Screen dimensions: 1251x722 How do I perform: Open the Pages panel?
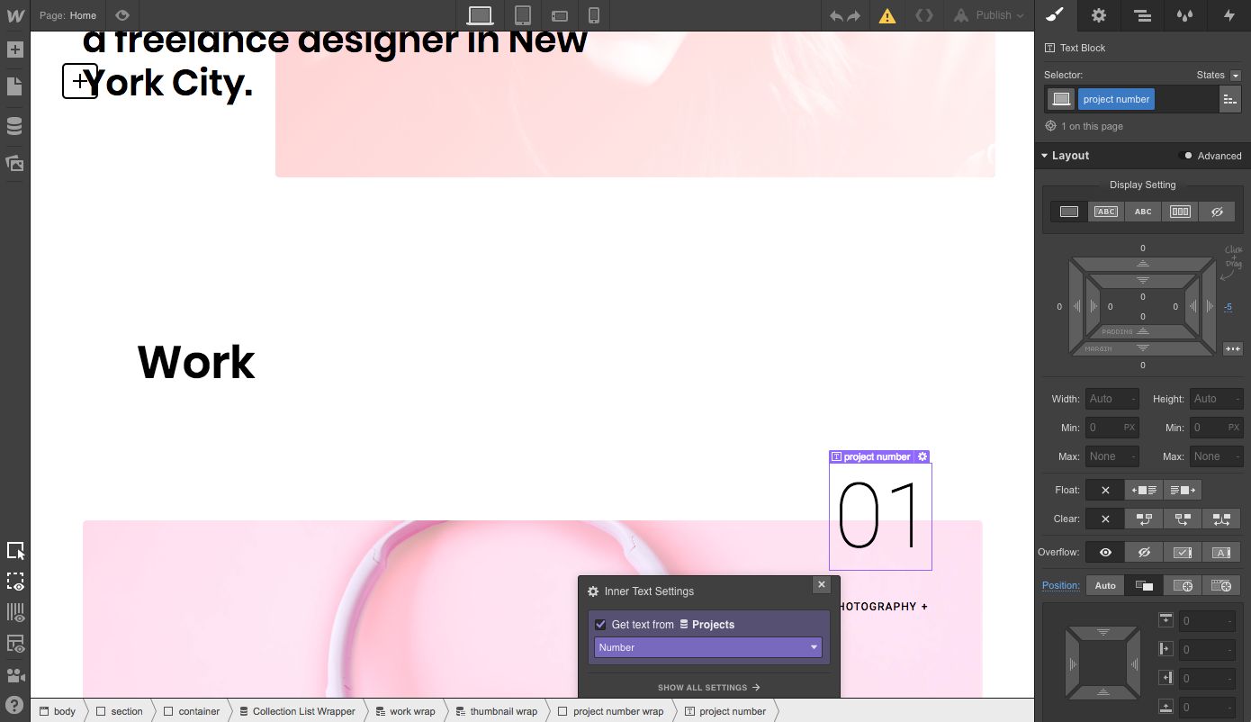point(14,86)
